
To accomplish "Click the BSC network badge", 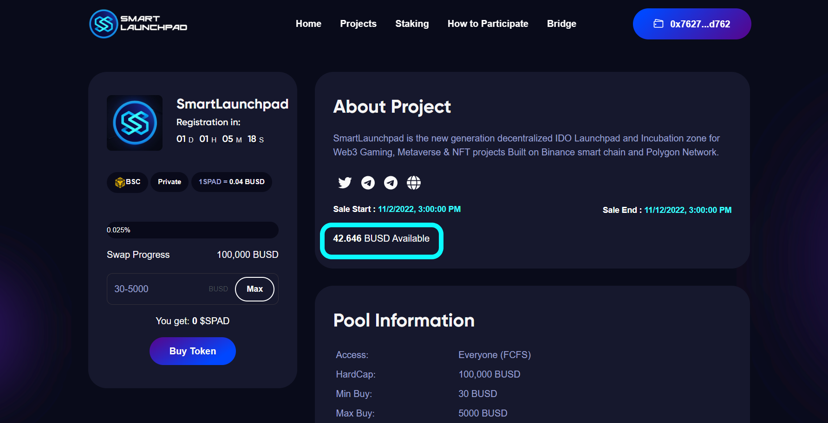I will pos(127,182).
